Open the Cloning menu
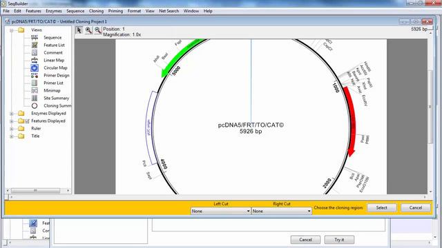 tap(96, 11)
